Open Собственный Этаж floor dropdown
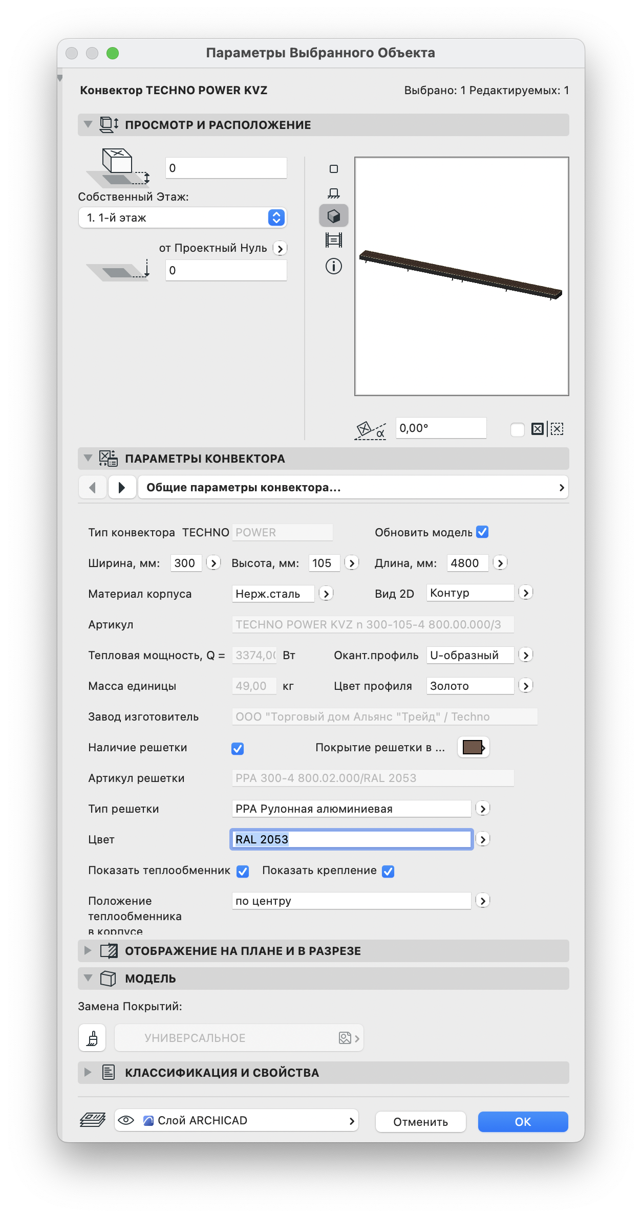Viewport: 642px width, 1218px height. pyautogui.click(x=182, y=217)
